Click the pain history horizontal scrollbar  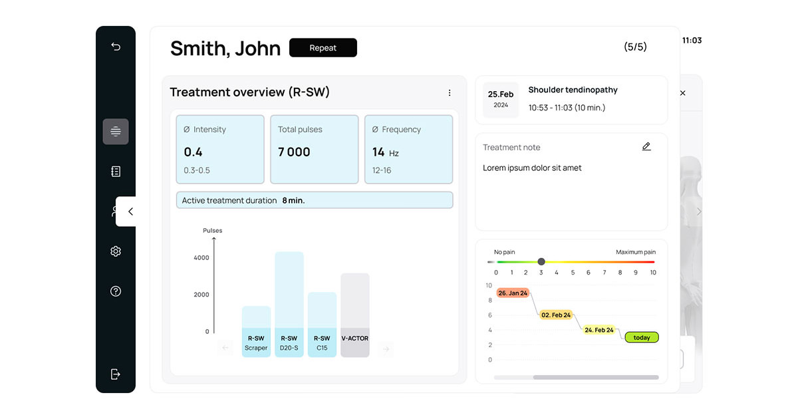[x=596, y=377]
